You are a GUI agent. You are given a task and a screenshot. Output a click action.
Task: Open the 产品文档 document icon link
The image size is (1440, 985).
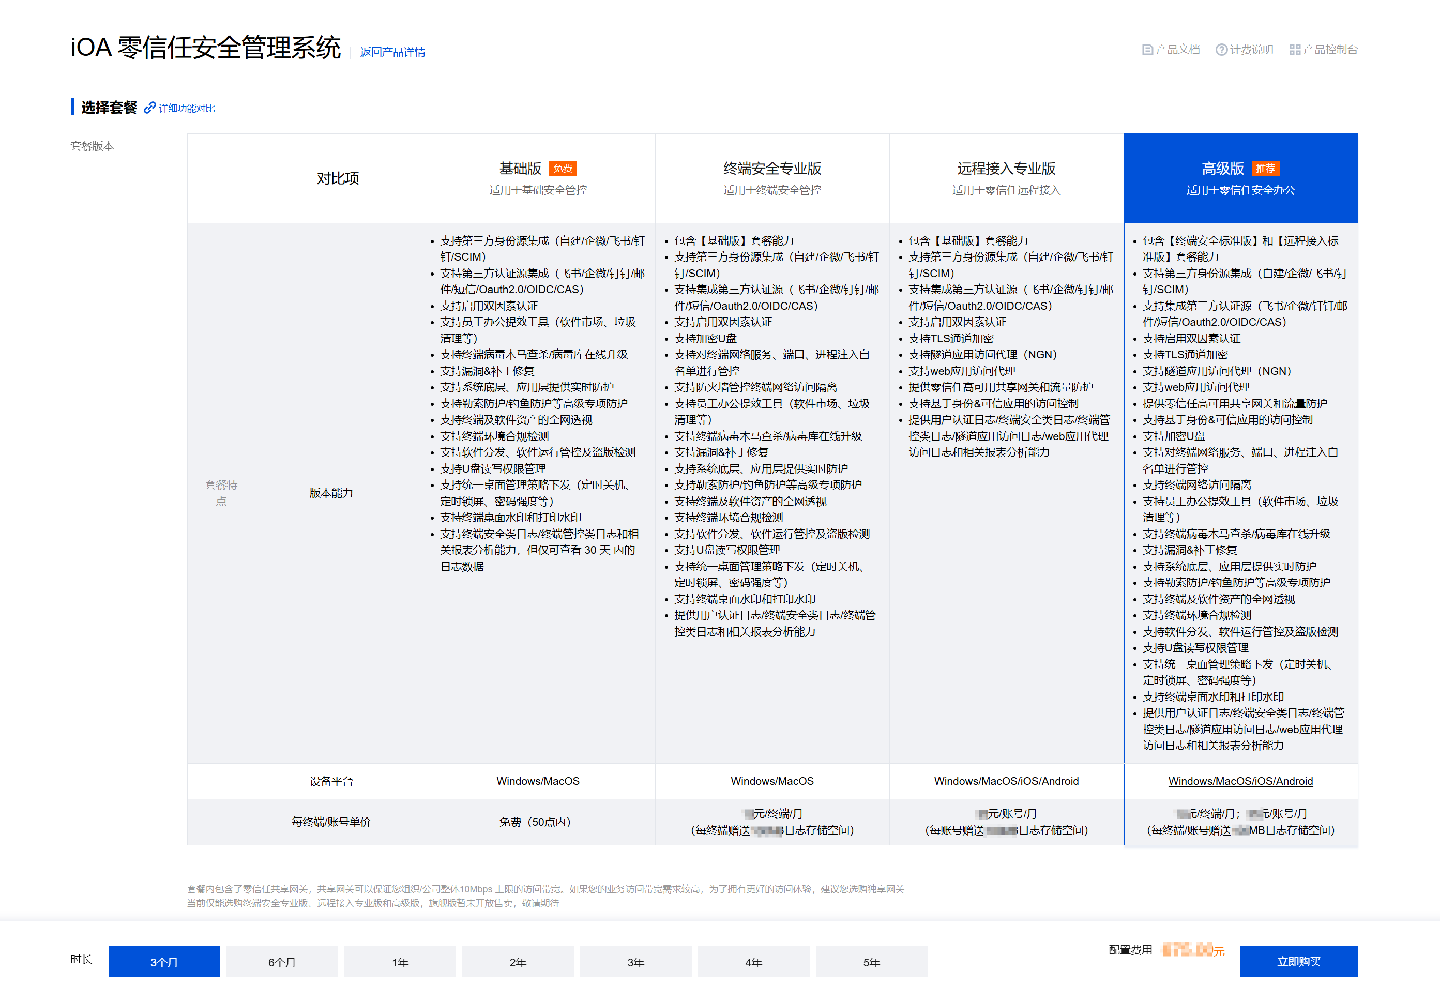(x=1147, y=50)
